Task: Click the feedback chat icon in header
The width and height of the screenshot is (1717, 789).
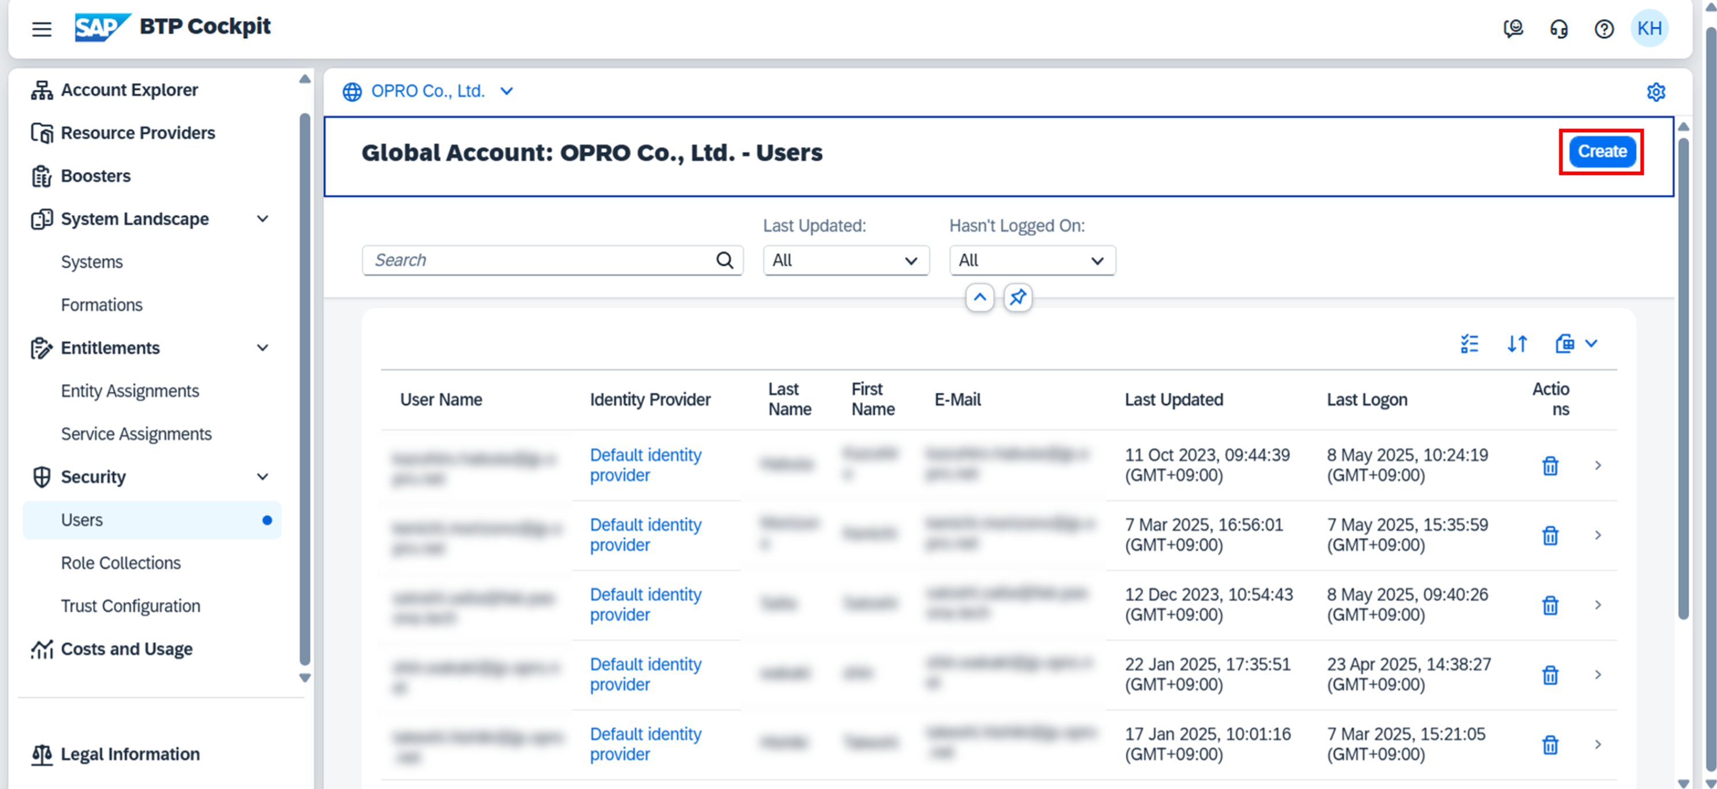Action: [1513, 29]
